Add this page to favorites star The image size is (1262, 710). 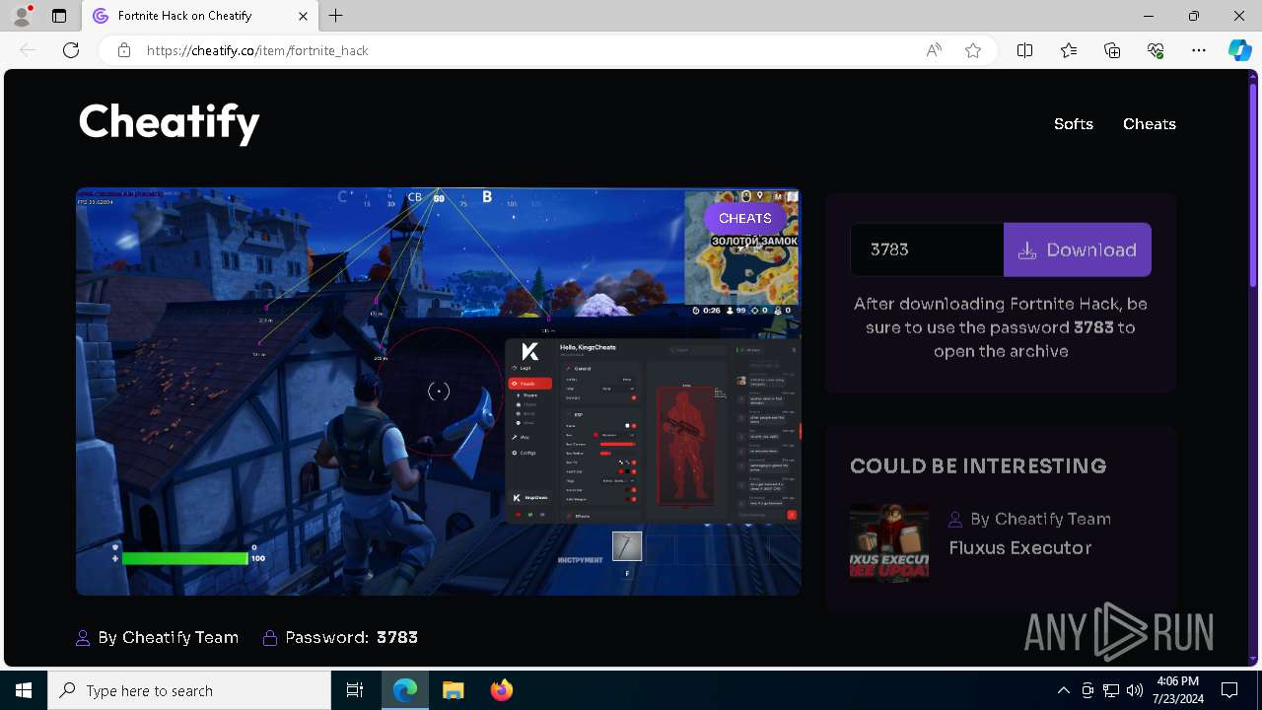973,50
